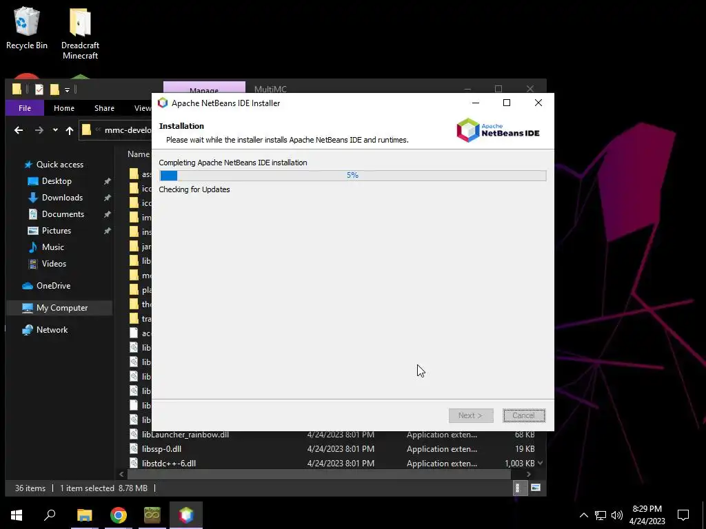Select Documents in navigation pane

tap(63, 214)
